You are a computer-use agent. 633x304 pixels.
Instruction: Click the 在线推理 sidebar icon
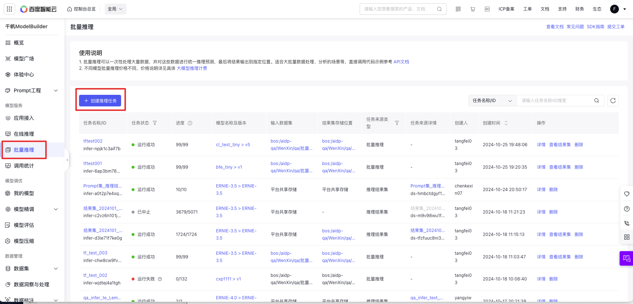click(x=8, y=134)
